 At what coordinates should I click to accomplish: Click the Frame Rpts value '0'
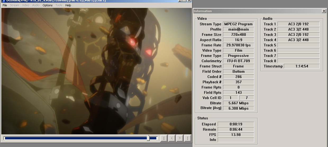[x=239, y=87]
